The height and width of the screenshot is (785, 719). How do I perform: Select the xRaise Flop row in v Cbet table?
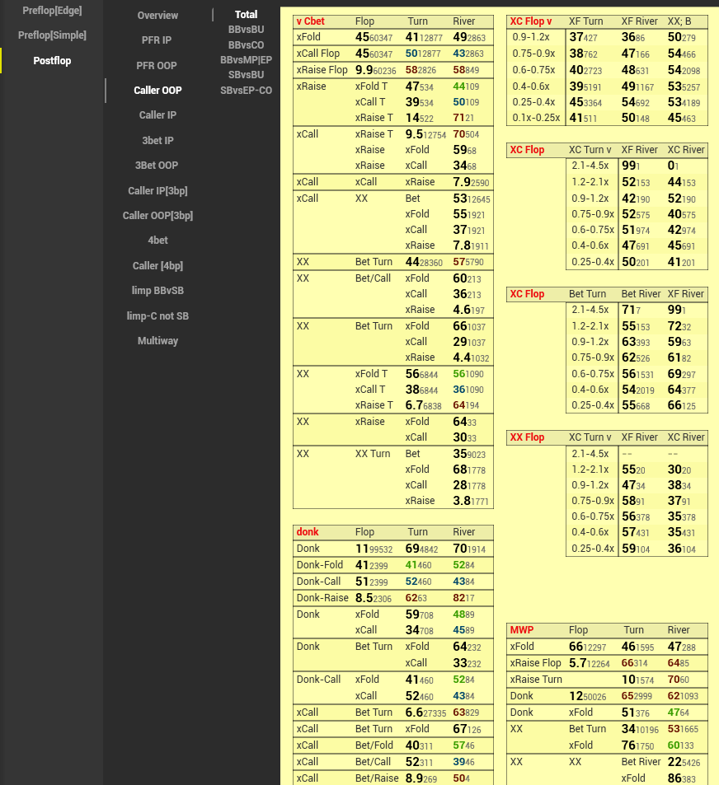pyautogui.click(x=322, y=70)
